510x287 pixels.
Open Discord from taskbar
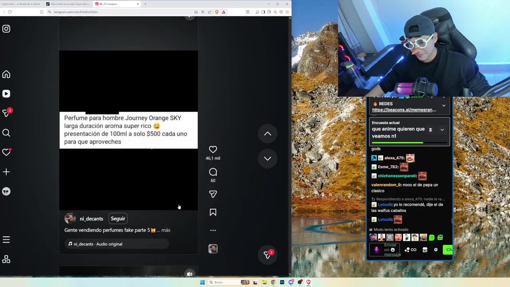[291, 282]
